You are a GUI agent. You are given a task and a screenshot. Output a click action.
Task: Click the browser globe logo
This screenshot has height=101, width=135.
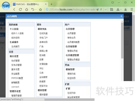click(6, 6)
